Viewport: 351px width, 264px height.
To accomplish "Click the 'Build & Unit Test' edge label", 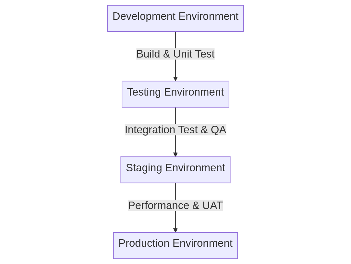I will coord(175,54).
